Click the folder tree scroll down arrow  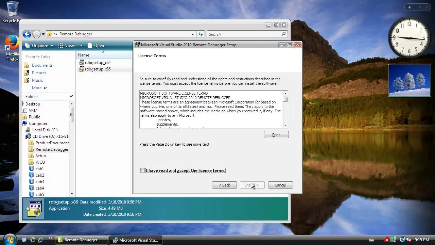72,194
